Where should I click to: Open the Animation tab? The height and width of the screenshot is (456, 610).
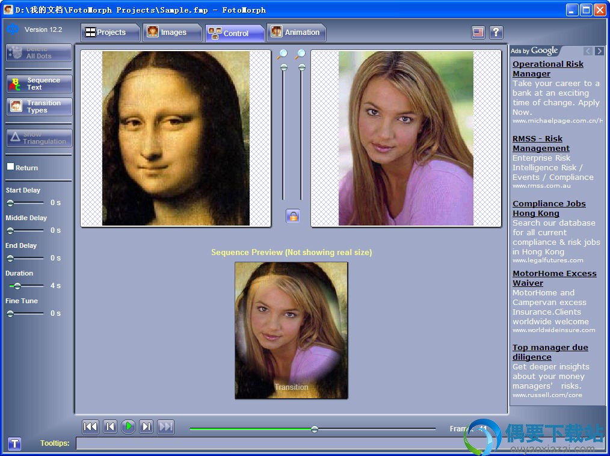[x=297, y=32]
